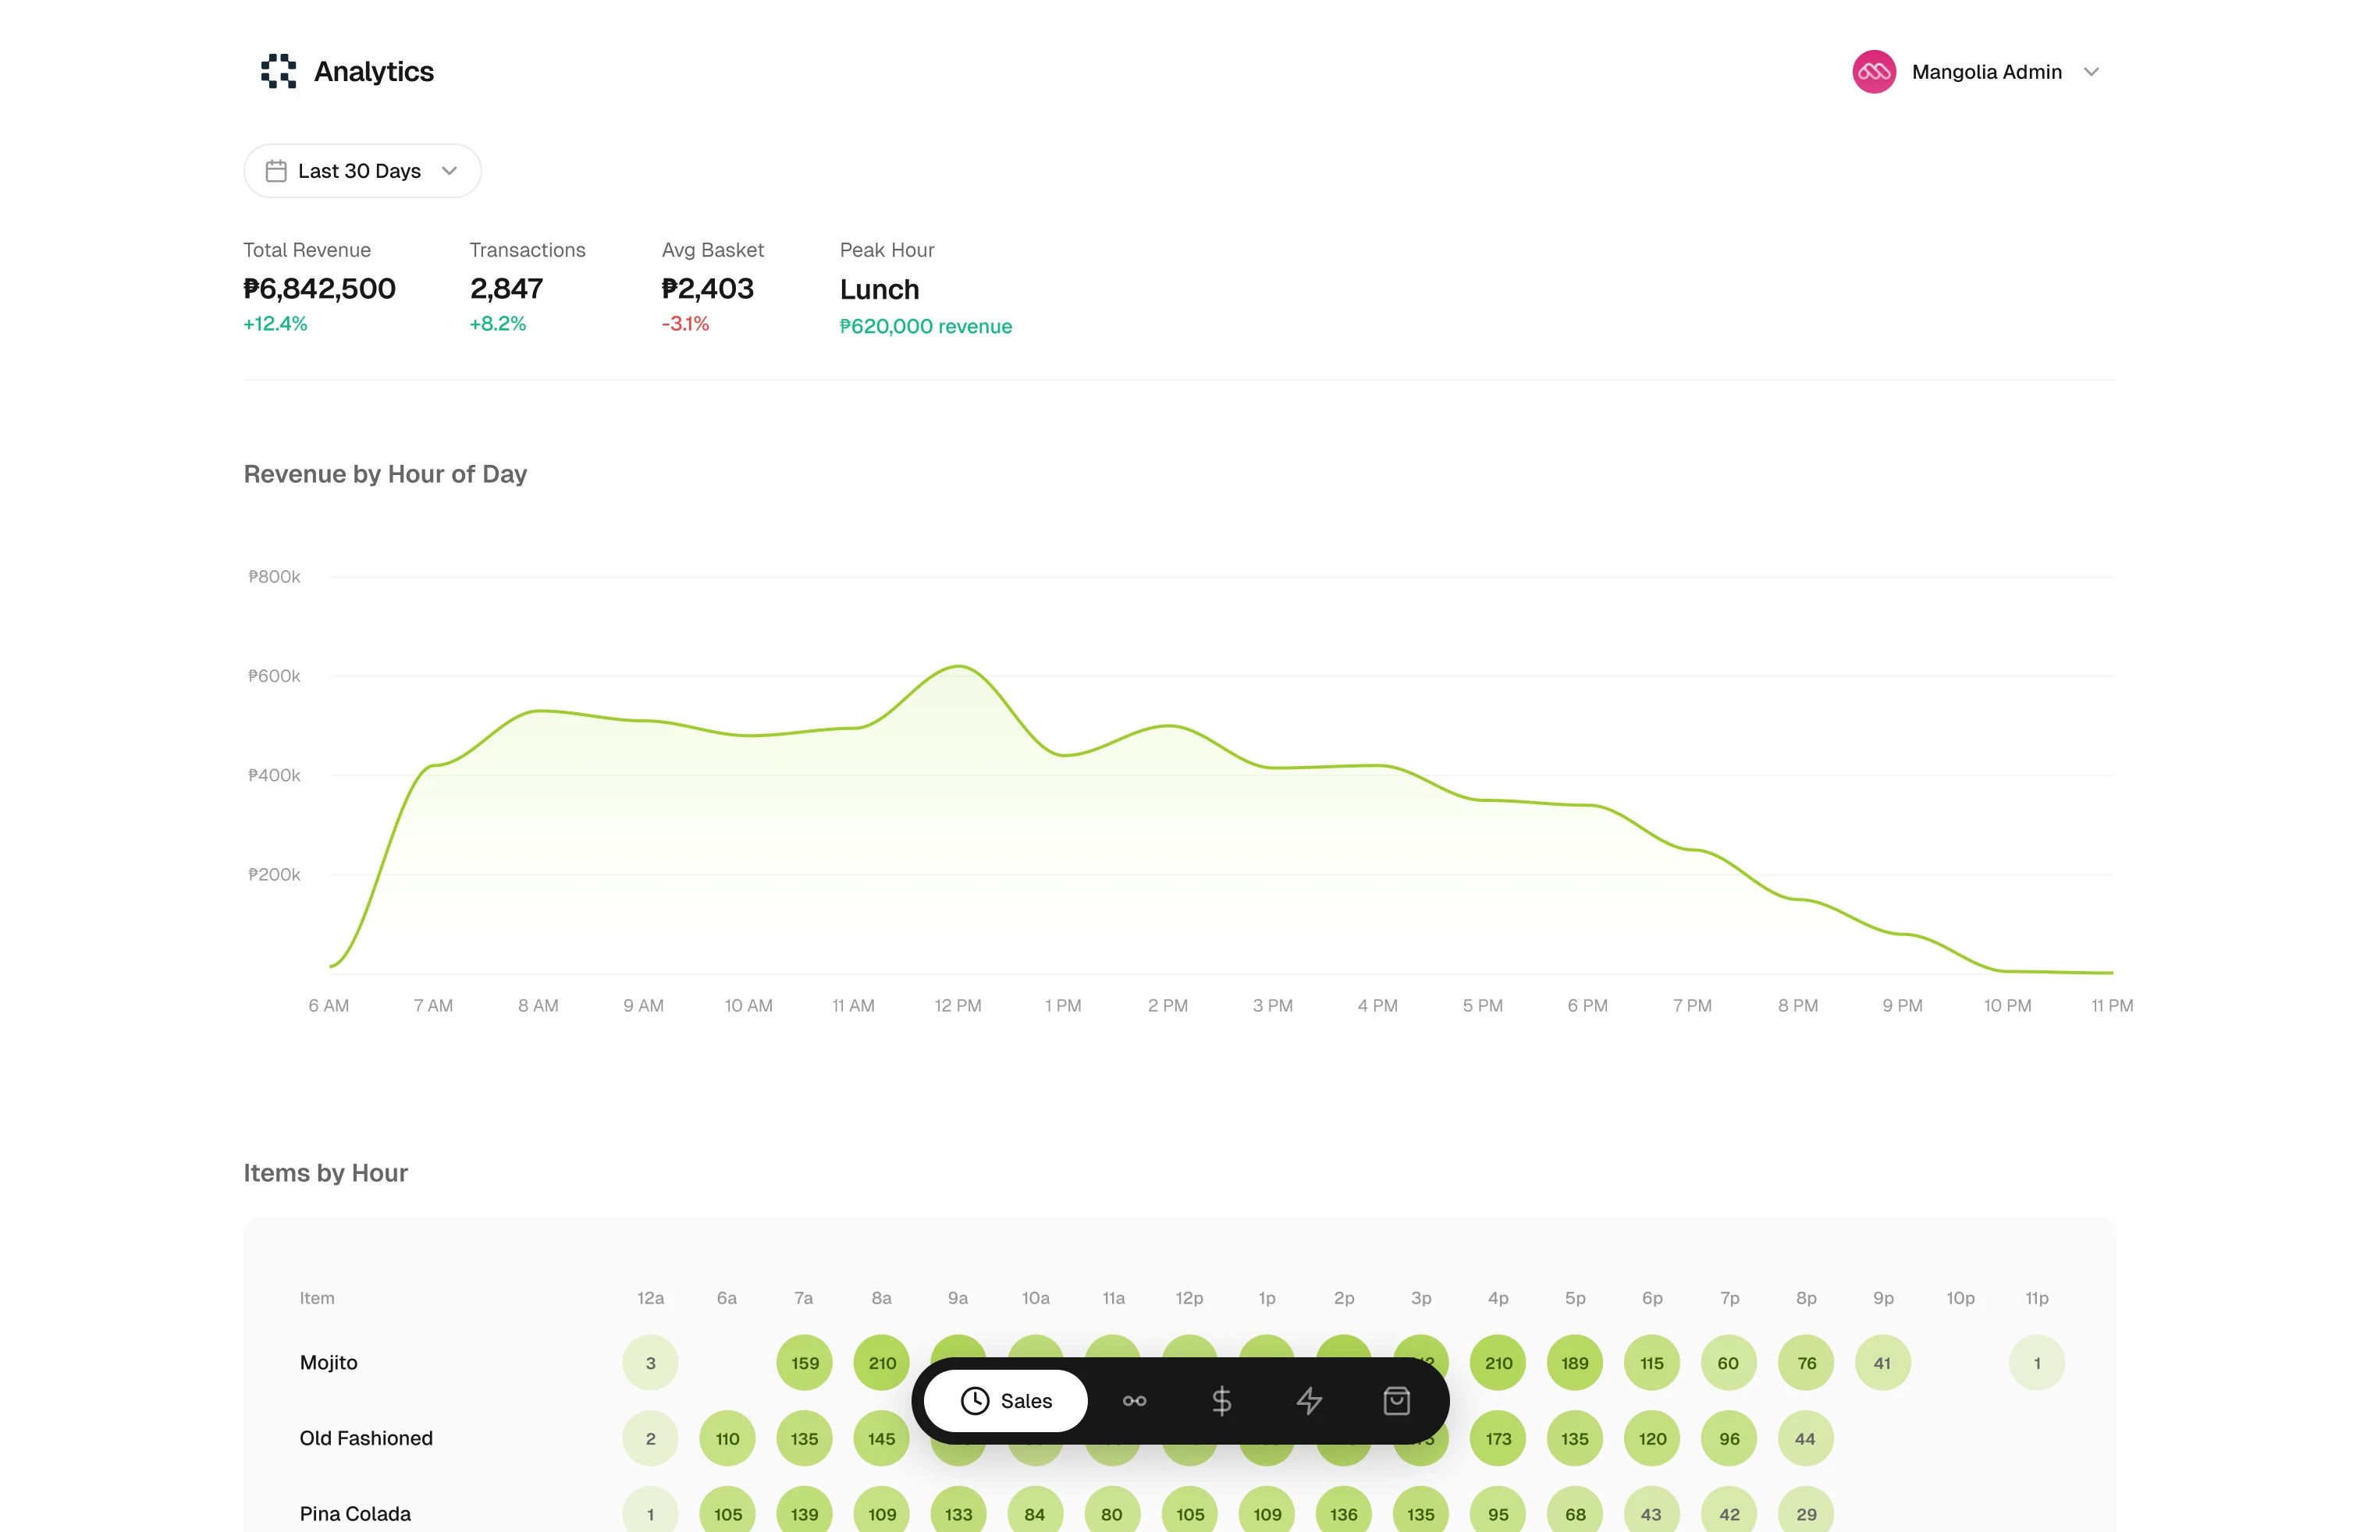Viewport: 2360px width, 1532px height.
Task: Select the Analytics header title
Action: click(374, 70)
